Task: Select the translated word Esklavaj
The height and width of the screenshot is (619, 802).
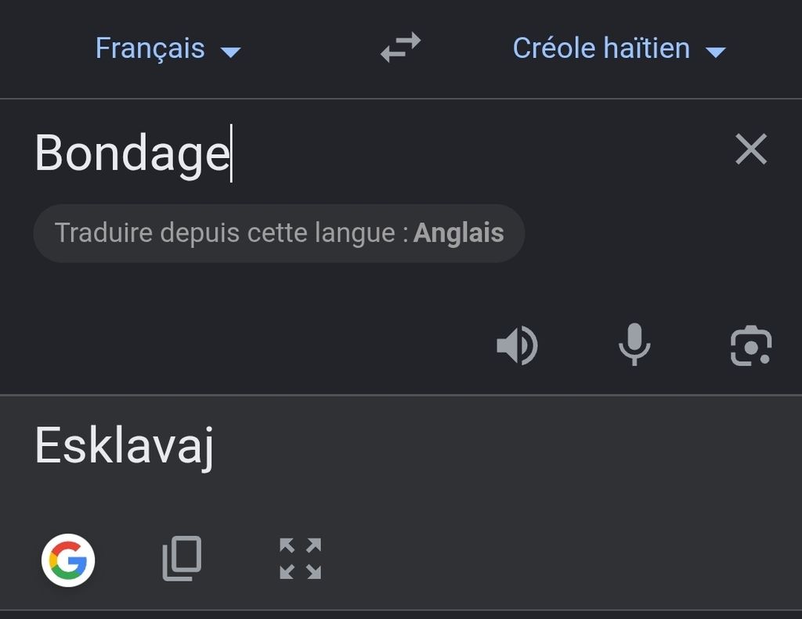Action: coord(125,447)
